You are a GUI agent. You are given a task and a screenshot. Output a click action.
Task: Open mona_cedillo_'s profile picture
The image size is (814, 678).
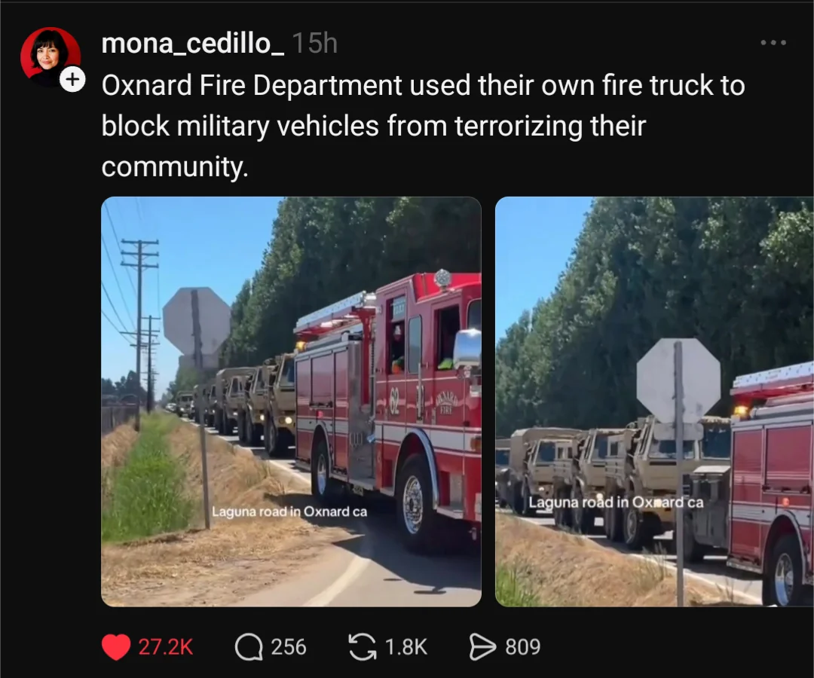click(49, 55)
